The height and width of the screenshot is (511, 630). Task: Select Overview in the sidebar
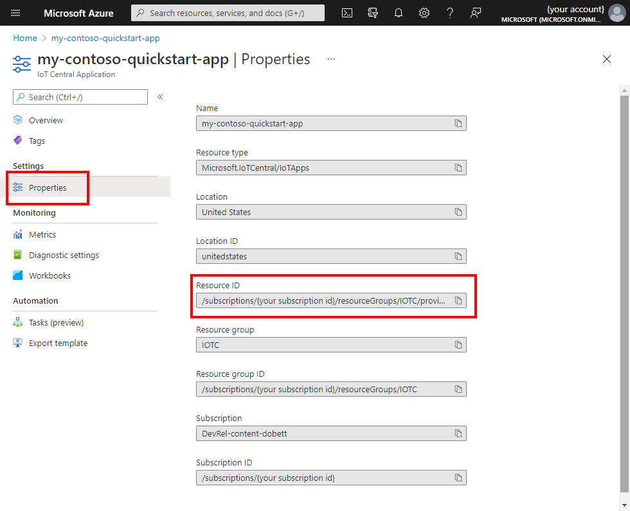click(45, 120)
